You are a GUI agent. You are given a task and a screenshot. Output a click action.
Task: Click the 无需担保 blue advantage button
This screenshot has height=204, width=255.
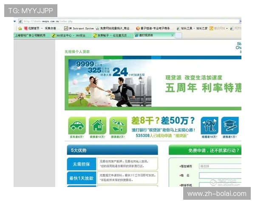click(82, 164)
